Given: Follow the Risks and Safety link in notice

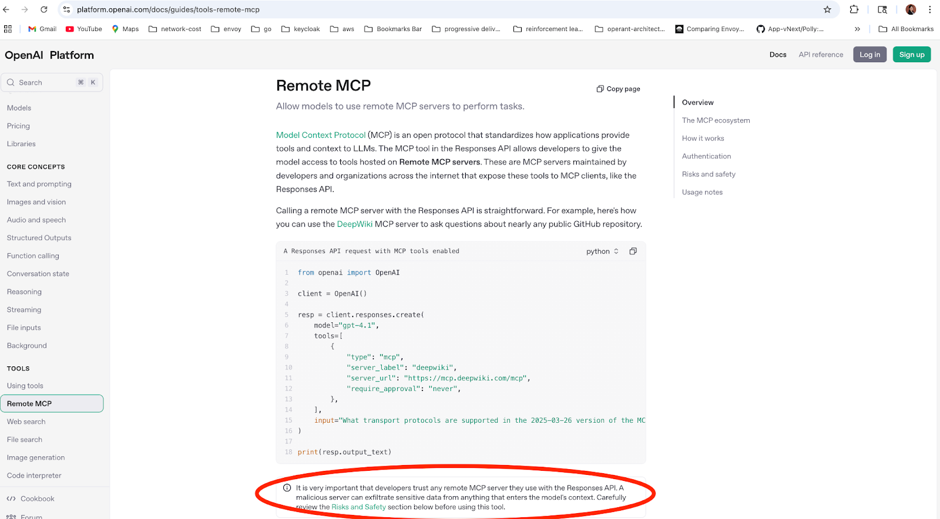Looking at the screenshot, I should point(358,507).
